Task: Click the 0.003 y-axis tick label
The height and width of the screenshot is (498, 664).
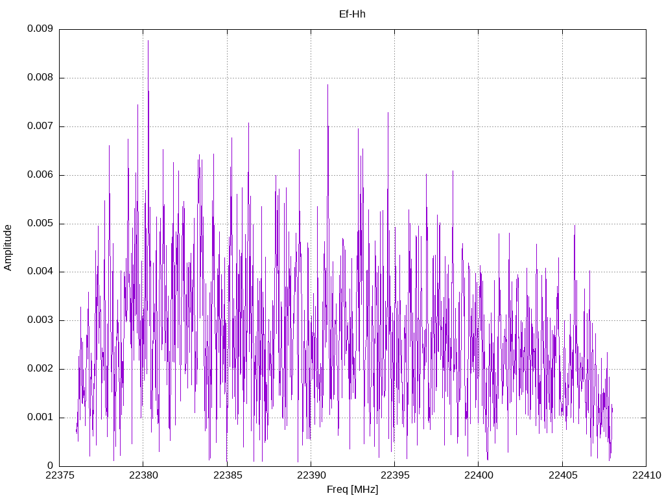Action: [x=40, y=320]
